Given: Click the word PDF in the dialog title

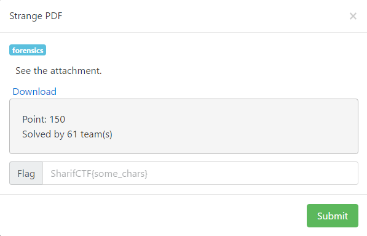Looking at the screenshot, I should [x=53, y=16].
